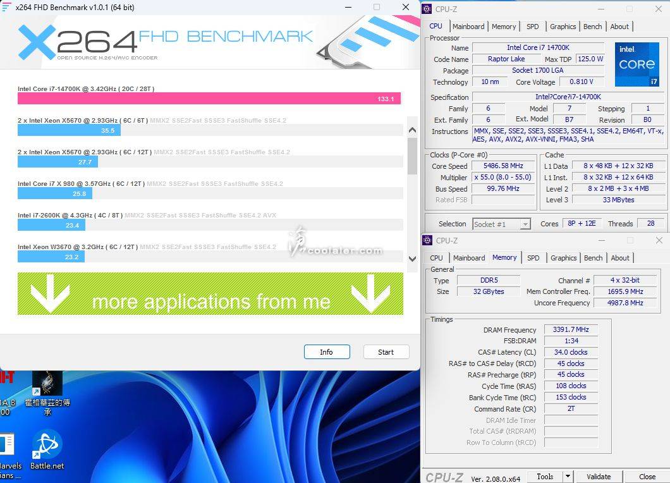This screenshot has height=483, width=670.
Task: Click the x264 FHD Benchmark title bar app icon
Action: coord(6,7)
